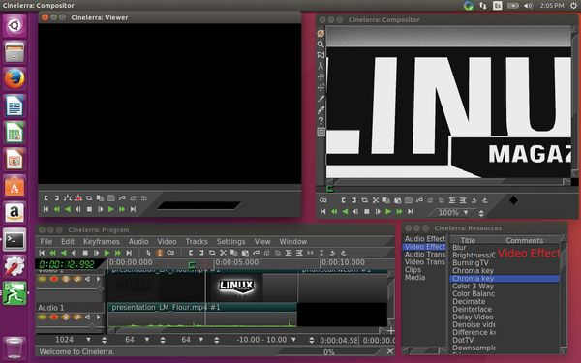Toggle gang faders on Video 1 track
581x363 pixels.
(66, 279)
